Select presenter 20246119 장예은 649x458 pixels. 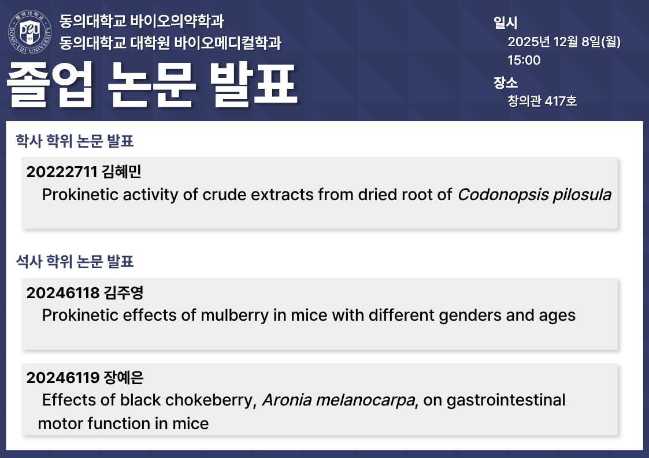point(85,378)
